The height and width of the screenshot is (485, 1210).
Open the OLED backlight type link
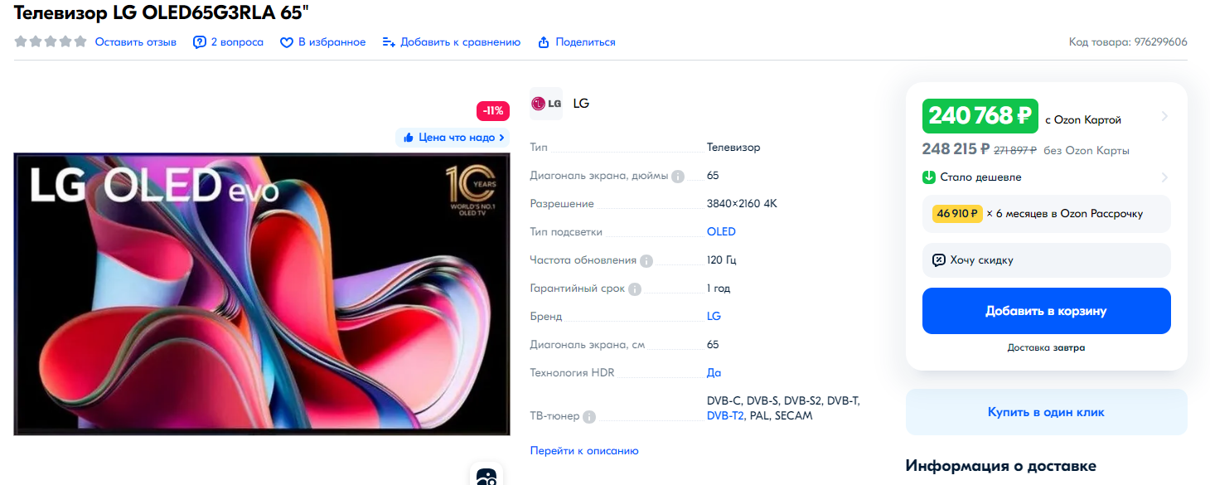(721, 232)
